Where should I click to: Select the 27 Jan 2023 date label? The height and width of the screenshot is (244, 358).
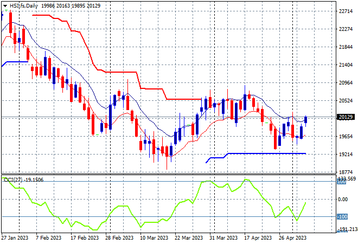[15, 238]
